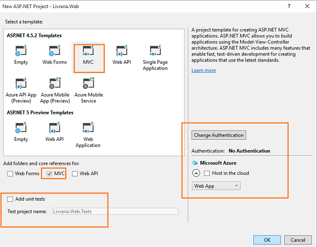The height and width of the screenshot is (247, 317).
Task: Enable the Web API references checkbox
Action: pos(75,173)
